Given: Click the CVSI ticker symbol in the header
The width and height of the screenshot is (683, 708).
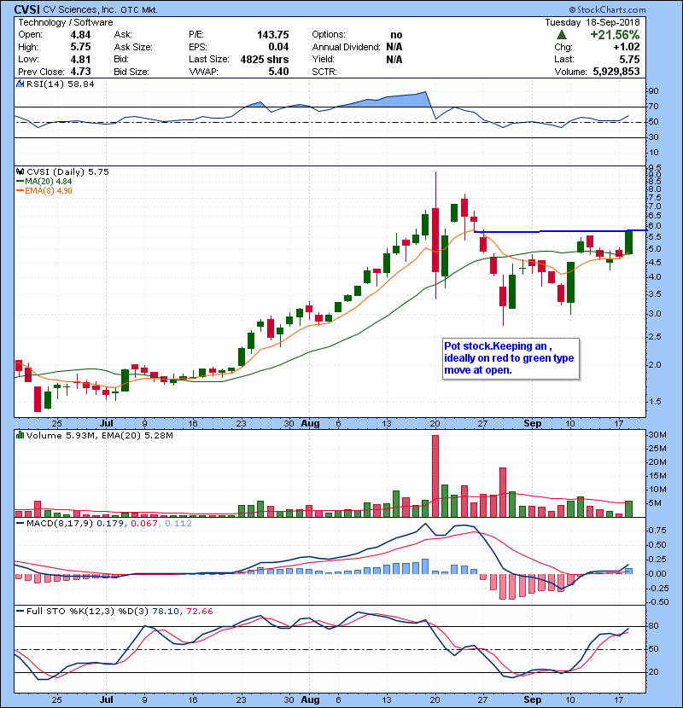Looking at the screenshot, I should click(27, 9).
